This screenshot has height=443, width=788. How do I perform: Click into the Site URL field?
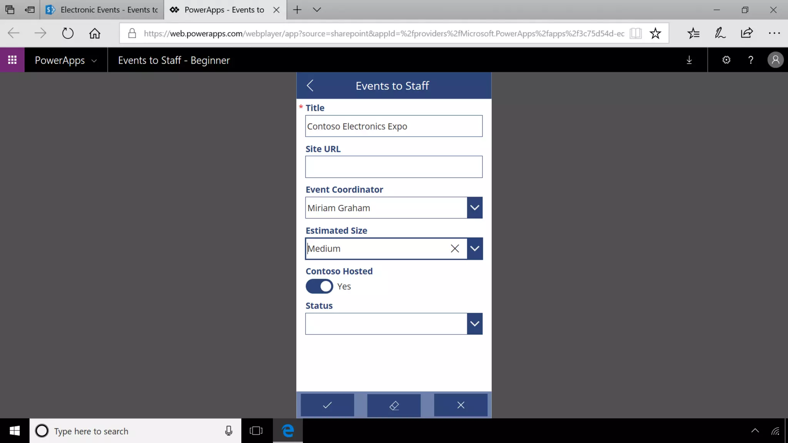coord(393,167)
